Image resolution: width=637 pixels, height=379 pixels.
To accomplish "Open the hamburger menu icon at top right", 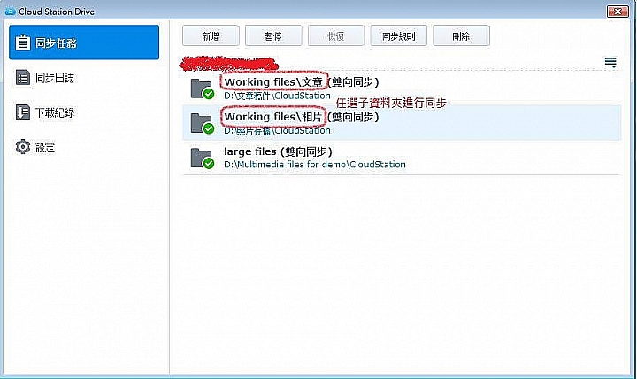I will pyautogui.click(x=610, y=62).
